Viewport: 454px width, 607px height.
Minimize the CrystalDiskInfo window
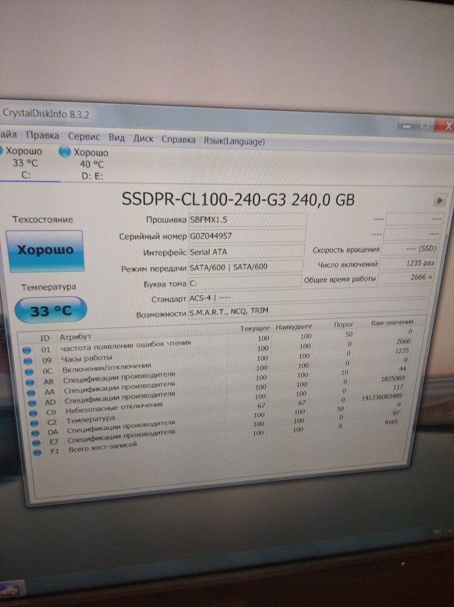pyautogui.click(x=407, y=126)
